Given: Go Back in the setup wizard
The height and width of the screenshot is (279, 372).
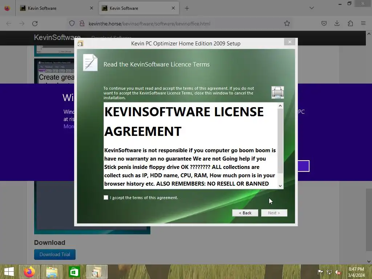Looking at the screenshot, I should coord(245,213).
